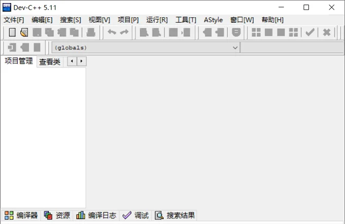Click the Remove from project icon
Screen dimensions: 345x224
point(220,32)
